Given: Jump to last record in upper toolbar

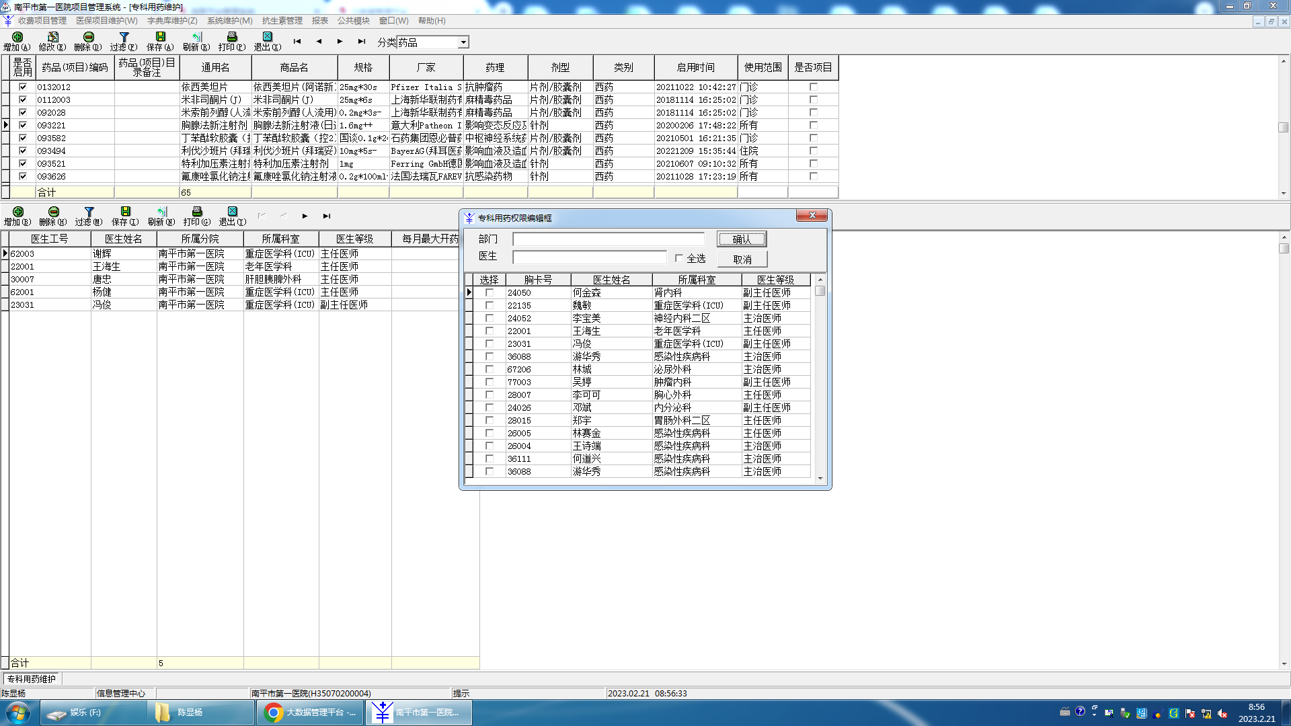Looking at the screenshot, I should point(362,42).
